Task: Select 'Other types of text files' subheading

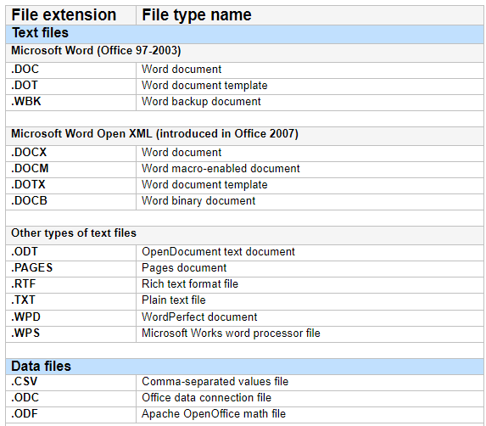Action: 244,235
